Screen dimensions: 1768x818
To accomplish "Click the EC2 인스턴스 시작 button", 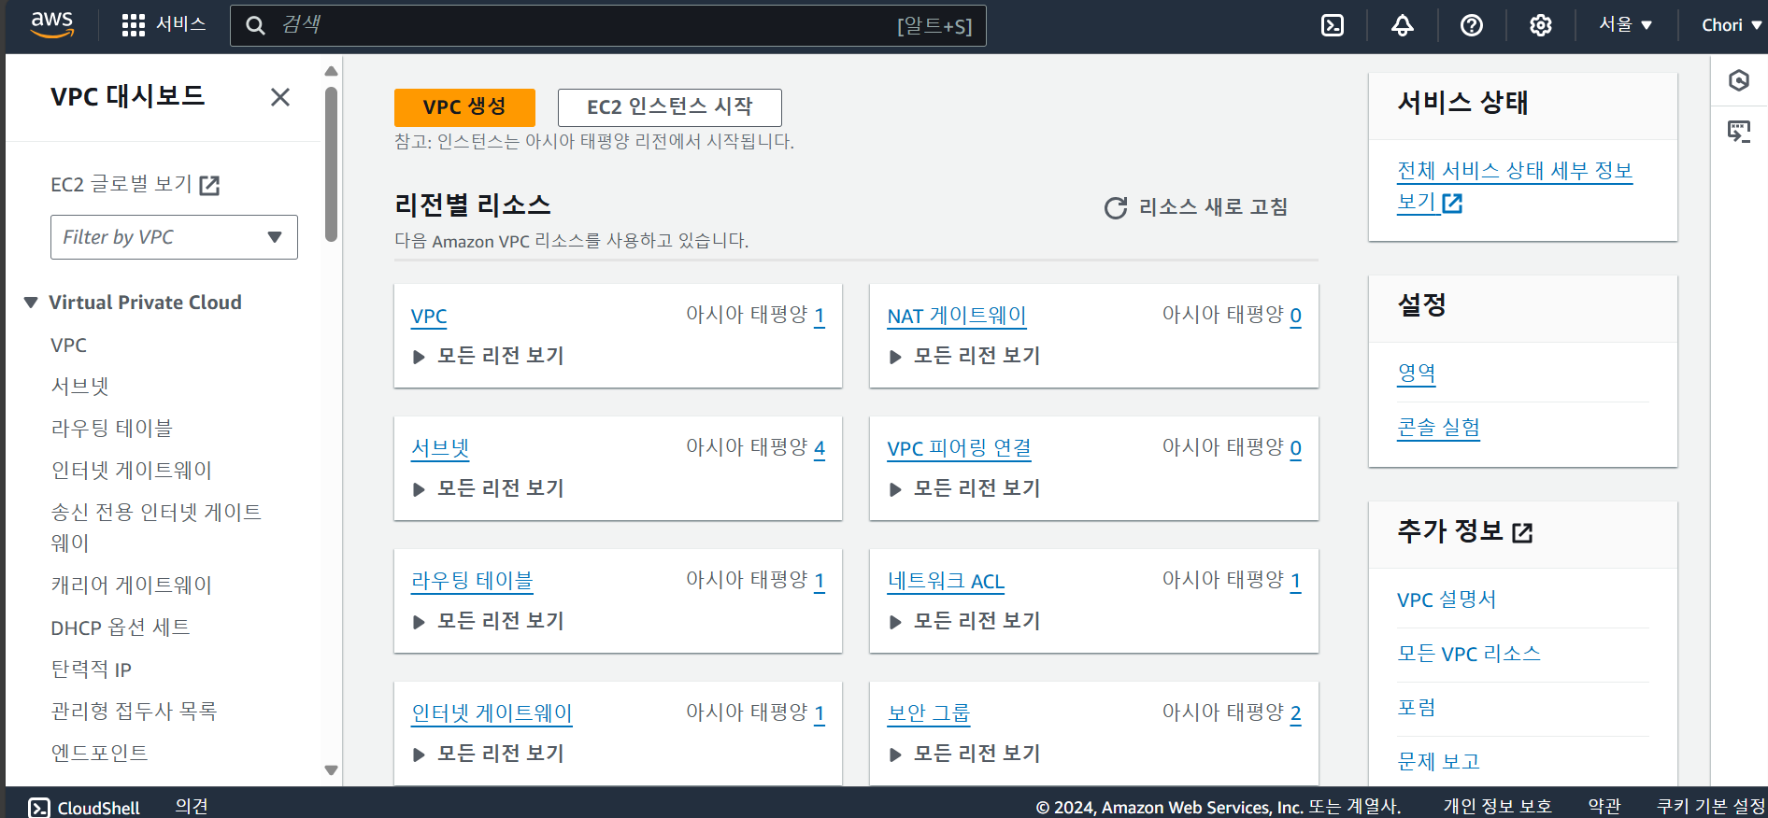I will click(670, 107).
